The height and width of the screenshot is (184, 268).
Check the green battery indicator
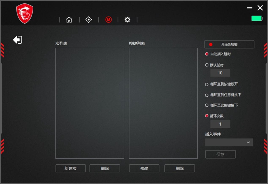tap(257, 18)
